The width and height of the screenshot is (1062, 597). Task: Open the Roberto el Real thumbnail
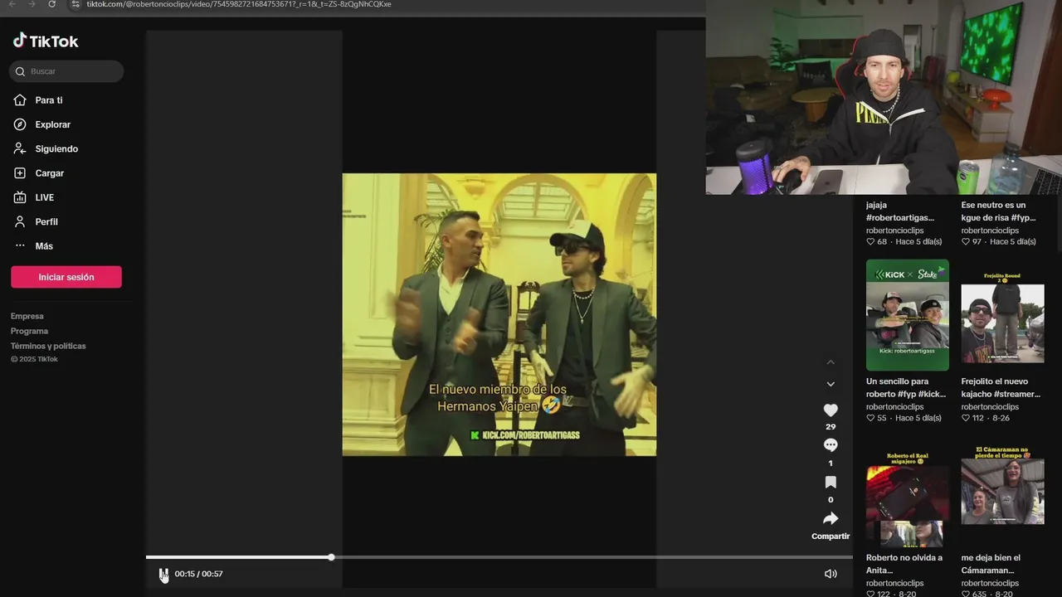tap(908, 496)
